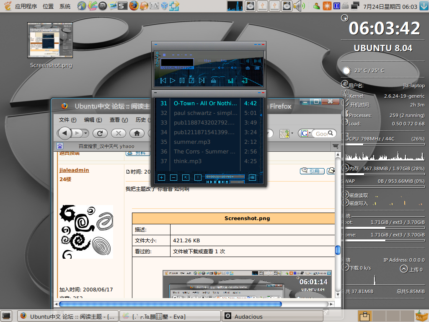Image resolution: width=429 pixels, height=322 pixels.
Task: Toggle playlist window from Audacious main panel
Action: pos(257,68)
